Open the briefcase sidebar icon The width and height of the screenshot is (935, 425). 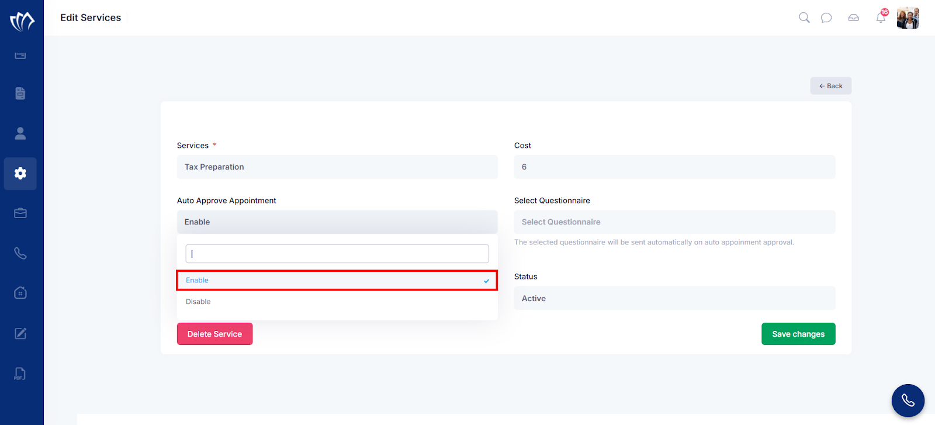click(20, 213)
